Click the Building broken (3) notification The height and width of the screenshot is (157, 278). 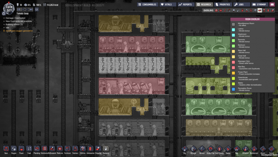click(14, 24)
